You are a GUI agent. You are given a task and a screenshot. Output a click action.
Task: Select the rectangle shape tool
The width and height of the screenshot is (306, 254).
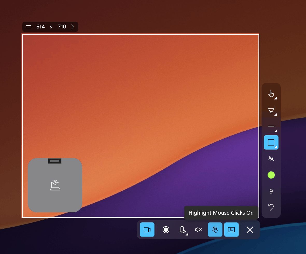tap(271, 142)
